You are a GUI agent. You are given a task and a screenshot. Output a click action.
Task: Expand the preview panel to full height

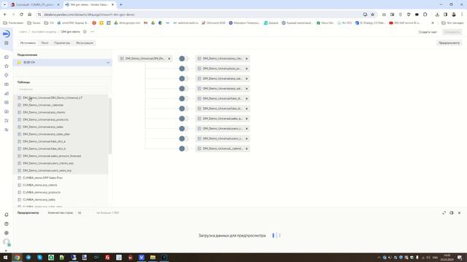(x=444, y=213)
